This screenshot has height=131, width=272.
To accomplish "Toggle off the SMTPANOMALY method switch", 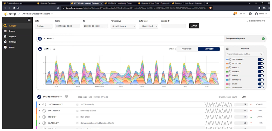I will (260, 59).
